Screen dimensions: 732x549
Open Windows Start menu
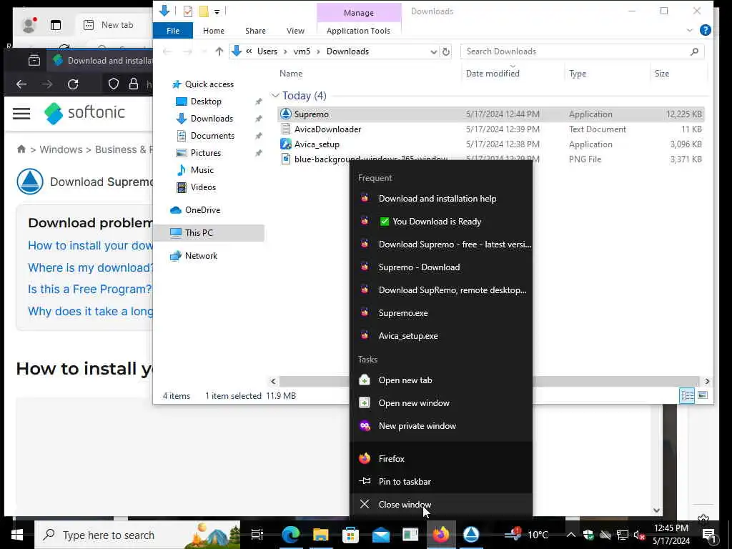17,535
